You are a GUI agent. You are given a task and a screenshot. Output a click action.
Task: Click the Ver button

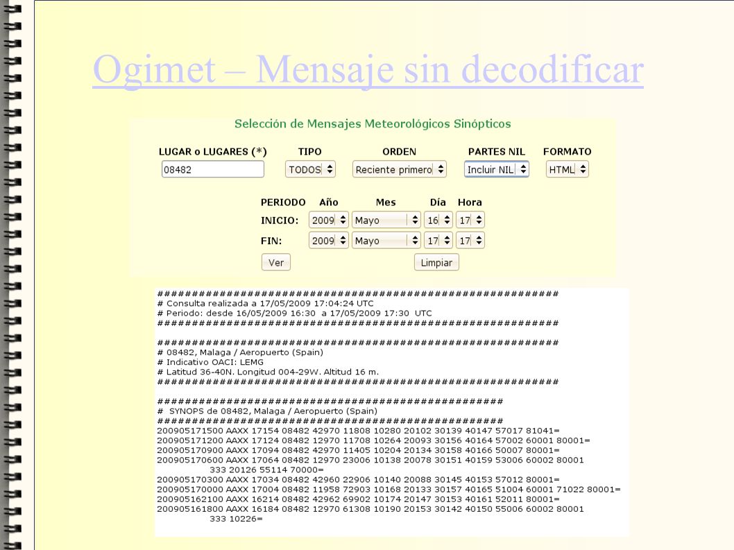point(276,263)
